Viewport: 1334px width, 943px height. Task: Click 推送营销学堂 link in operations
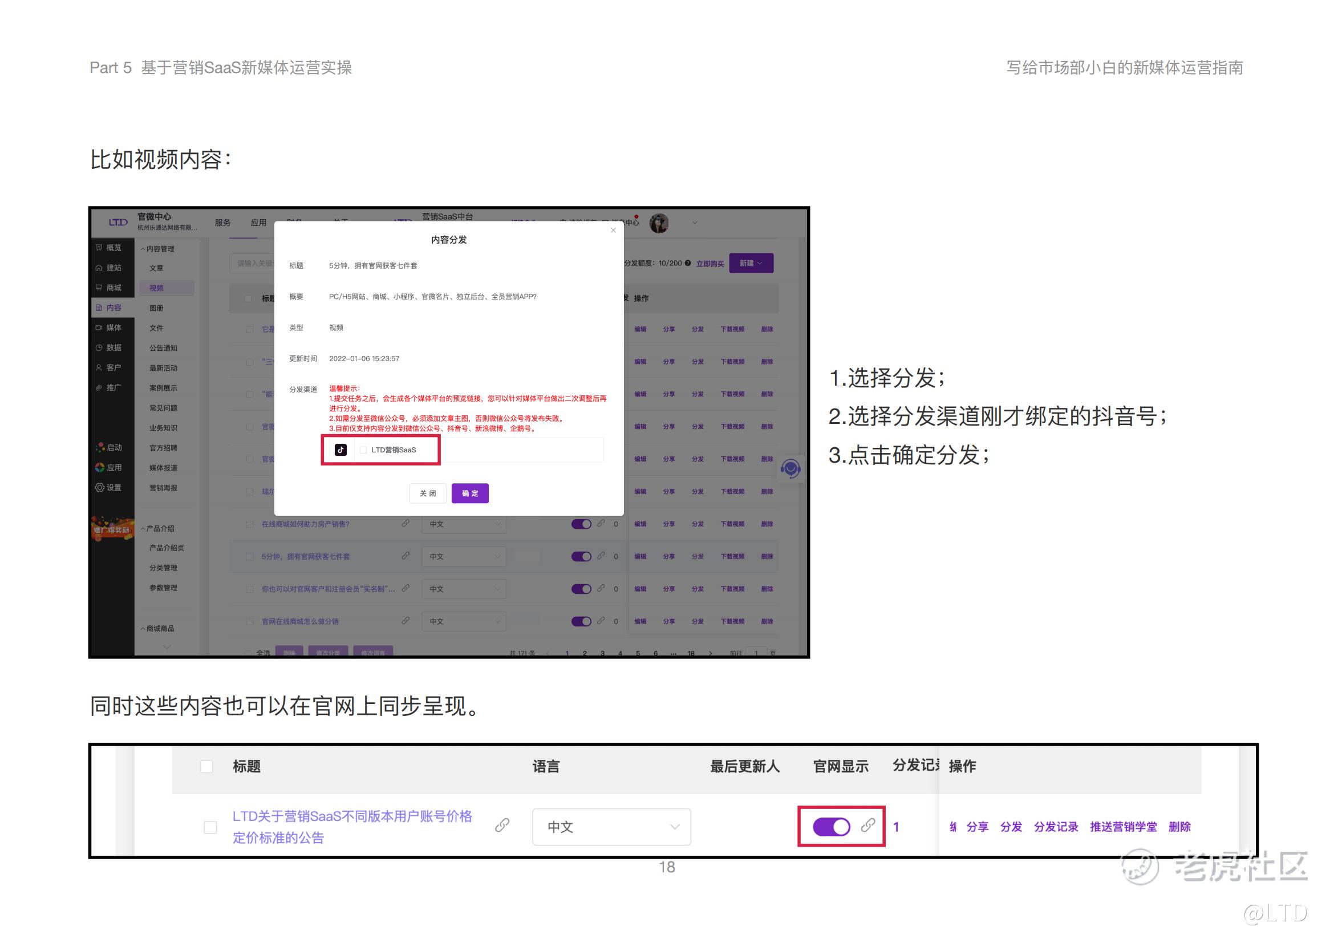click(1123, 827)
